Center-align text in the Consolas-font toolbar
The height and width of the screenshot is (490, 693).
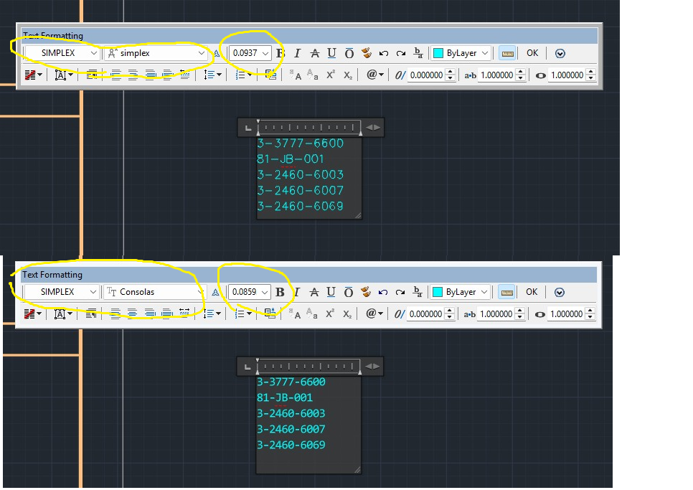click(x=132, y=314)
